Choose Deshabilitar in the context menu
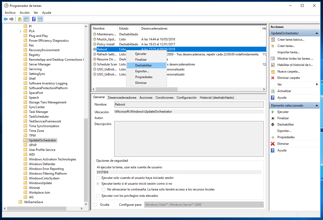The width and height of the screenshot is (323, 220). [146, 65]
